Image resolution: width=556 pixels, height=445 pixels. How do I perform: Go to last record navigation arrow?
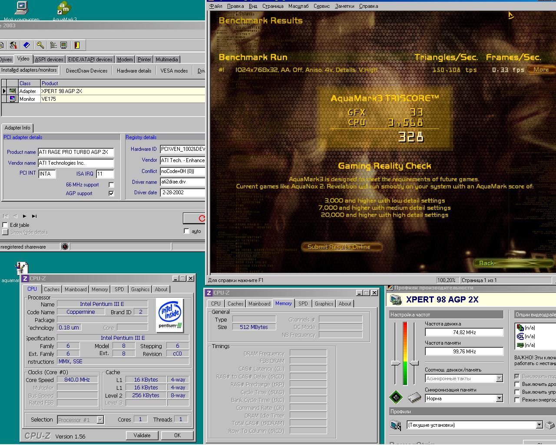34,216
